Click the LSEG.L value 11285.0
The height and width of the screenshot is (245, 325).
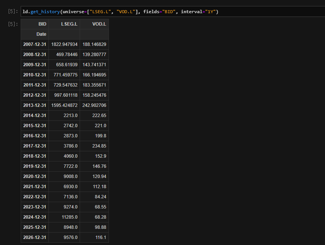[70, 217]
